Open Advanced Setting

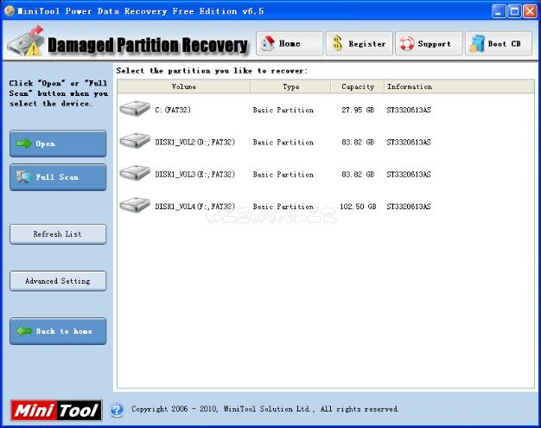coord(58,281)
